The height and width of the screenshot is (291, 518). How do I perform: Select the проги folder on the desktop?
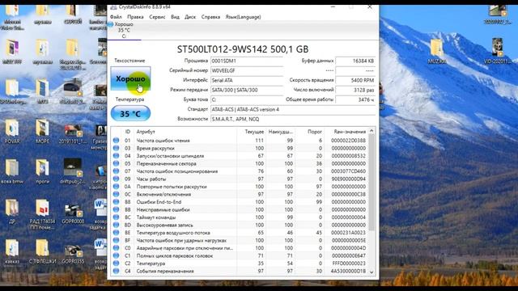coord(42,171)
